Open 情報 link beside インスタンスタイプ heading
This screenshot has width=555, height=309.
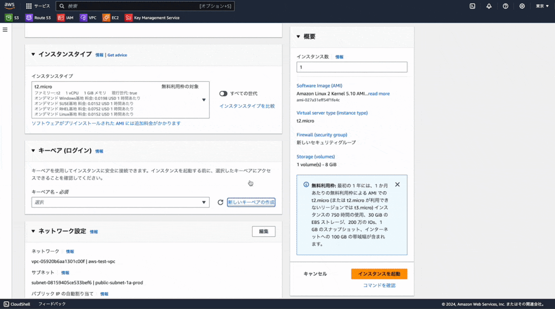(99, 55)
